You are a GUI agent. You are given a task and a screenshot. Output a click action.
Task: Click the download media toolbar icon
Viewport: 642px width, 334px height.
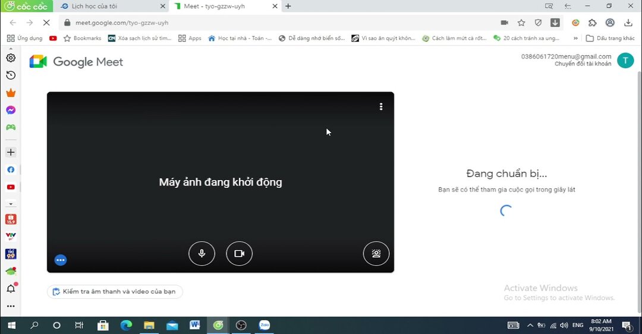555,23
